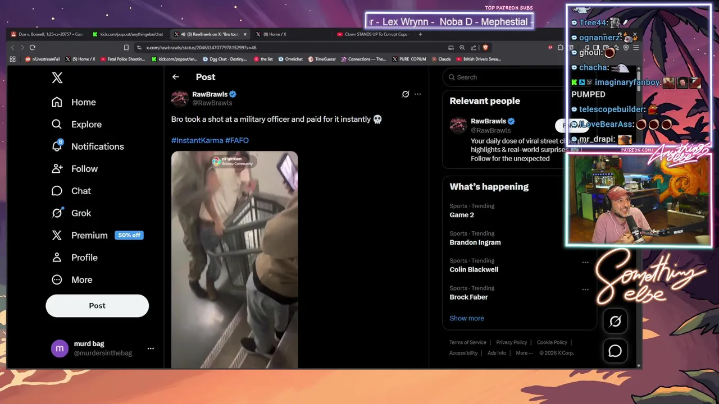
Task: Click the floating chat bubble button
Action: click(615, 351)
